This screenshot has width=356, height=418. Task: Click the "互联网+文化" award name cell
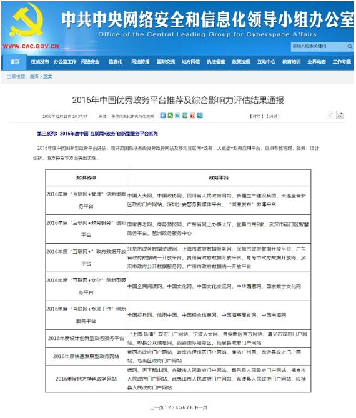pos(86,286)
